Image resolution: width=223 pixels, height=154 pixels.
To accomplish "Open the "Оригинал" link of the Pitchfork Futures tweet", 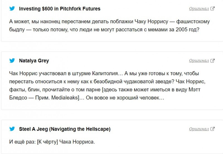I will coord(199,9).
